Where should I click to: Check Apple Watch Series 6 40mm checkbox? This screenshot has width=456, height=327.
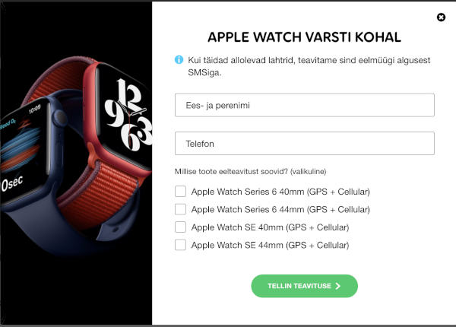tap(180, 192)
